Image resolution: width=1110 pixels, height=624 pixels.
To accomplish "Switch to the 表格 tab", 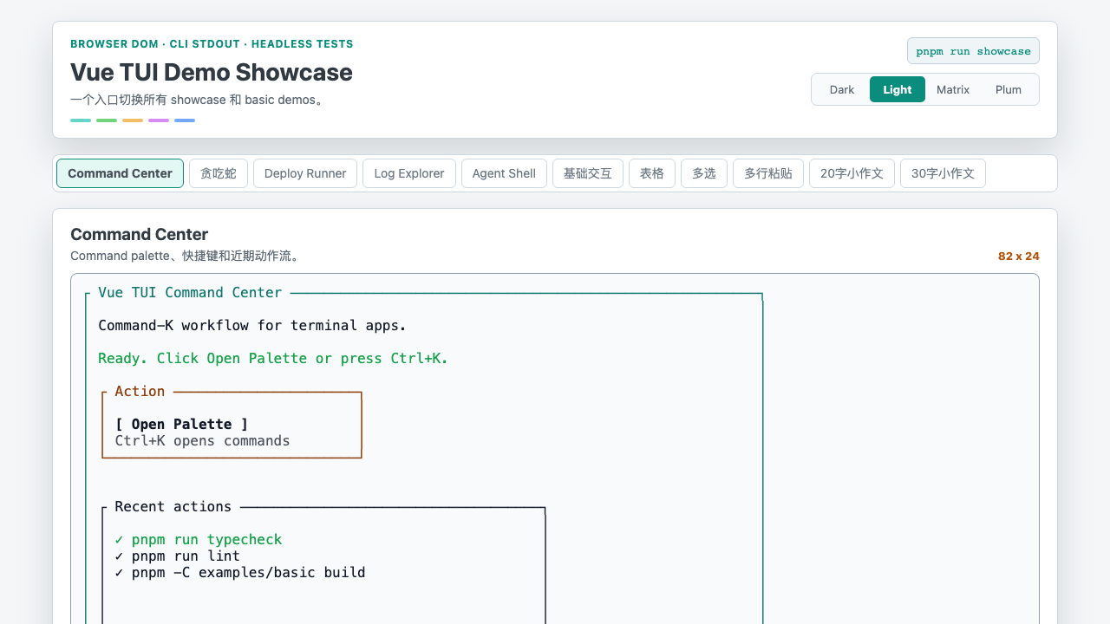I will tap(652, 173).
